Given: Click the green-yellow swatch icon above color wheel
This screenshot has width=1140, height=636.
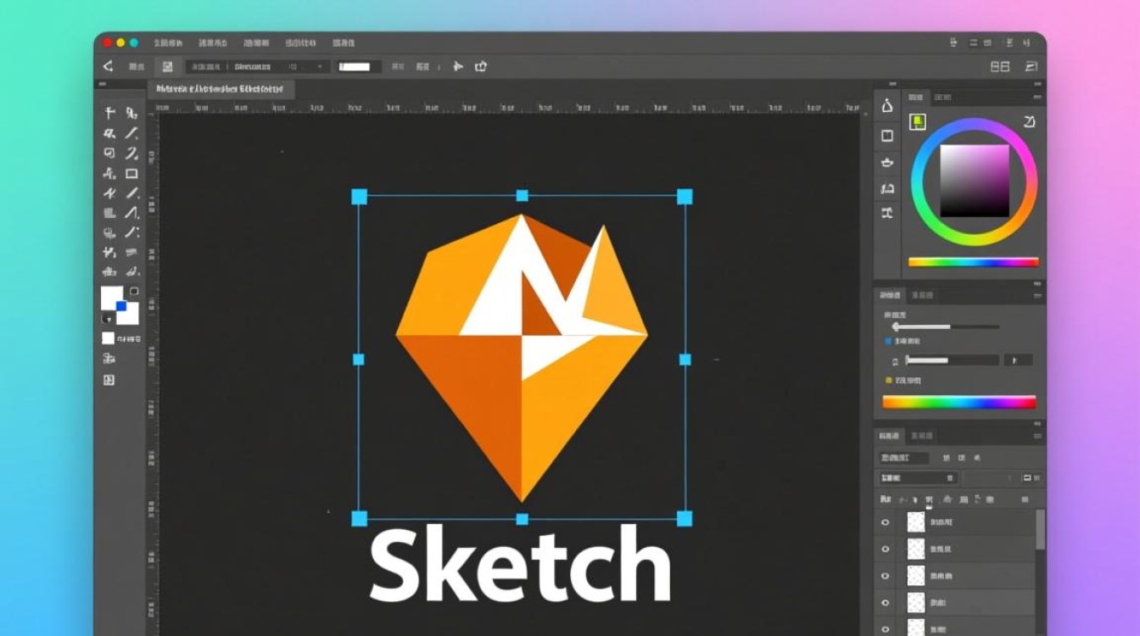Looking at the screenshot, I should click(x=918, y=122).
